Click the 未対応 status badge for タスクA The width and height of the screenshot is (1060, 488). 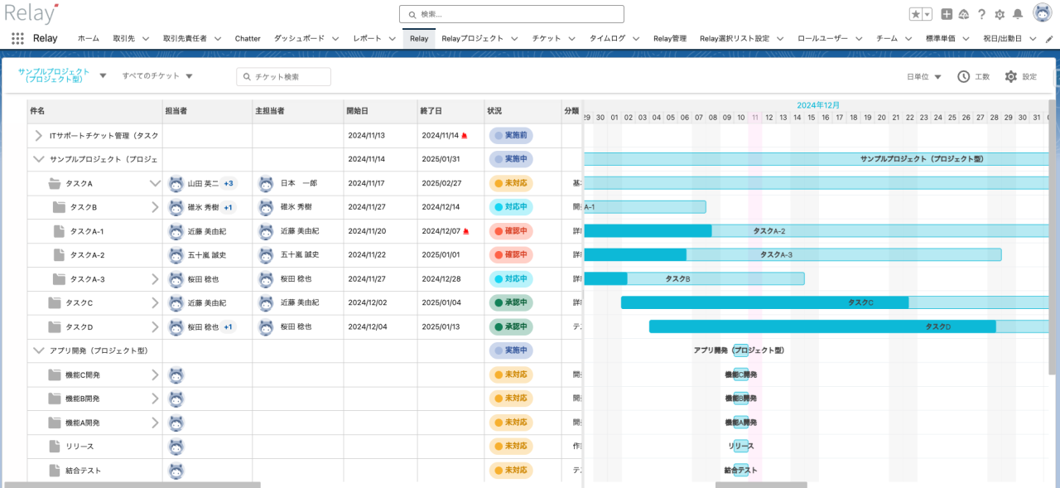click(x=510, y=183)
